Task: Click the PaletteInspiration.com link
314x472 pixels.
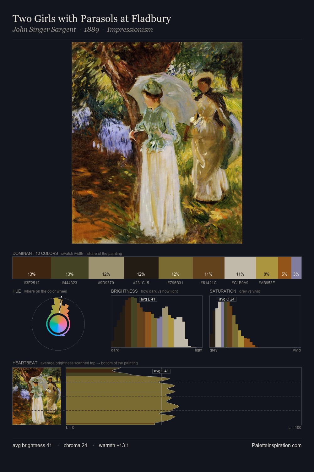Action: [x=277, y=445]
